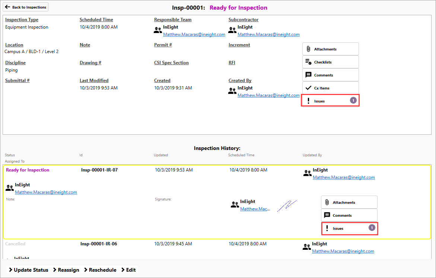
Task: Expand the Reschedule action
Action: [x=100, y=270]
